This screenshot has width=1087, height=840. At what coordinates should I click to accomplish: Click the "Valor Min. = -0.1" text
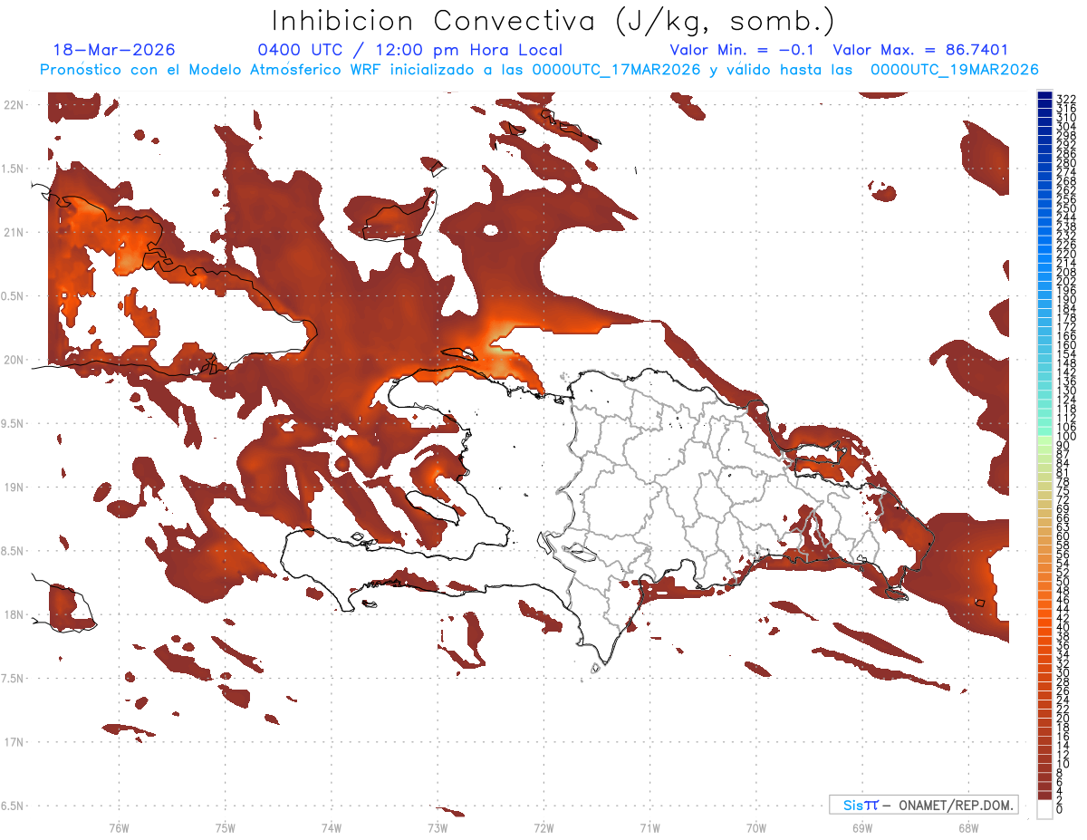click(x=742, y=50)
